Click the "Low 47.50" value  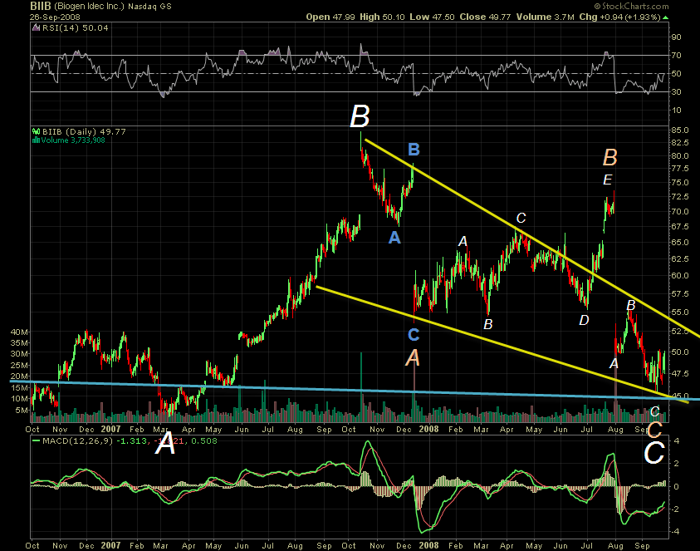pos(432,17)
